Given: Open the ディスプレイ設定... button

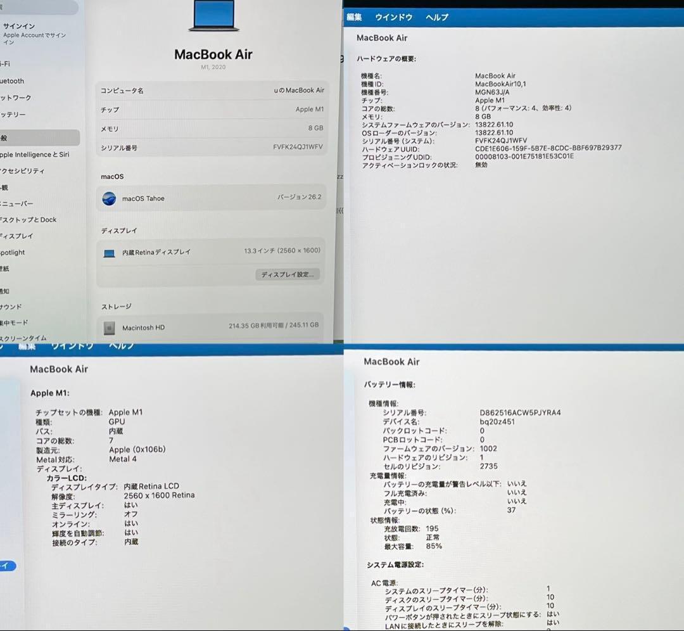Looking at the screenshot, I should [288, 274].
